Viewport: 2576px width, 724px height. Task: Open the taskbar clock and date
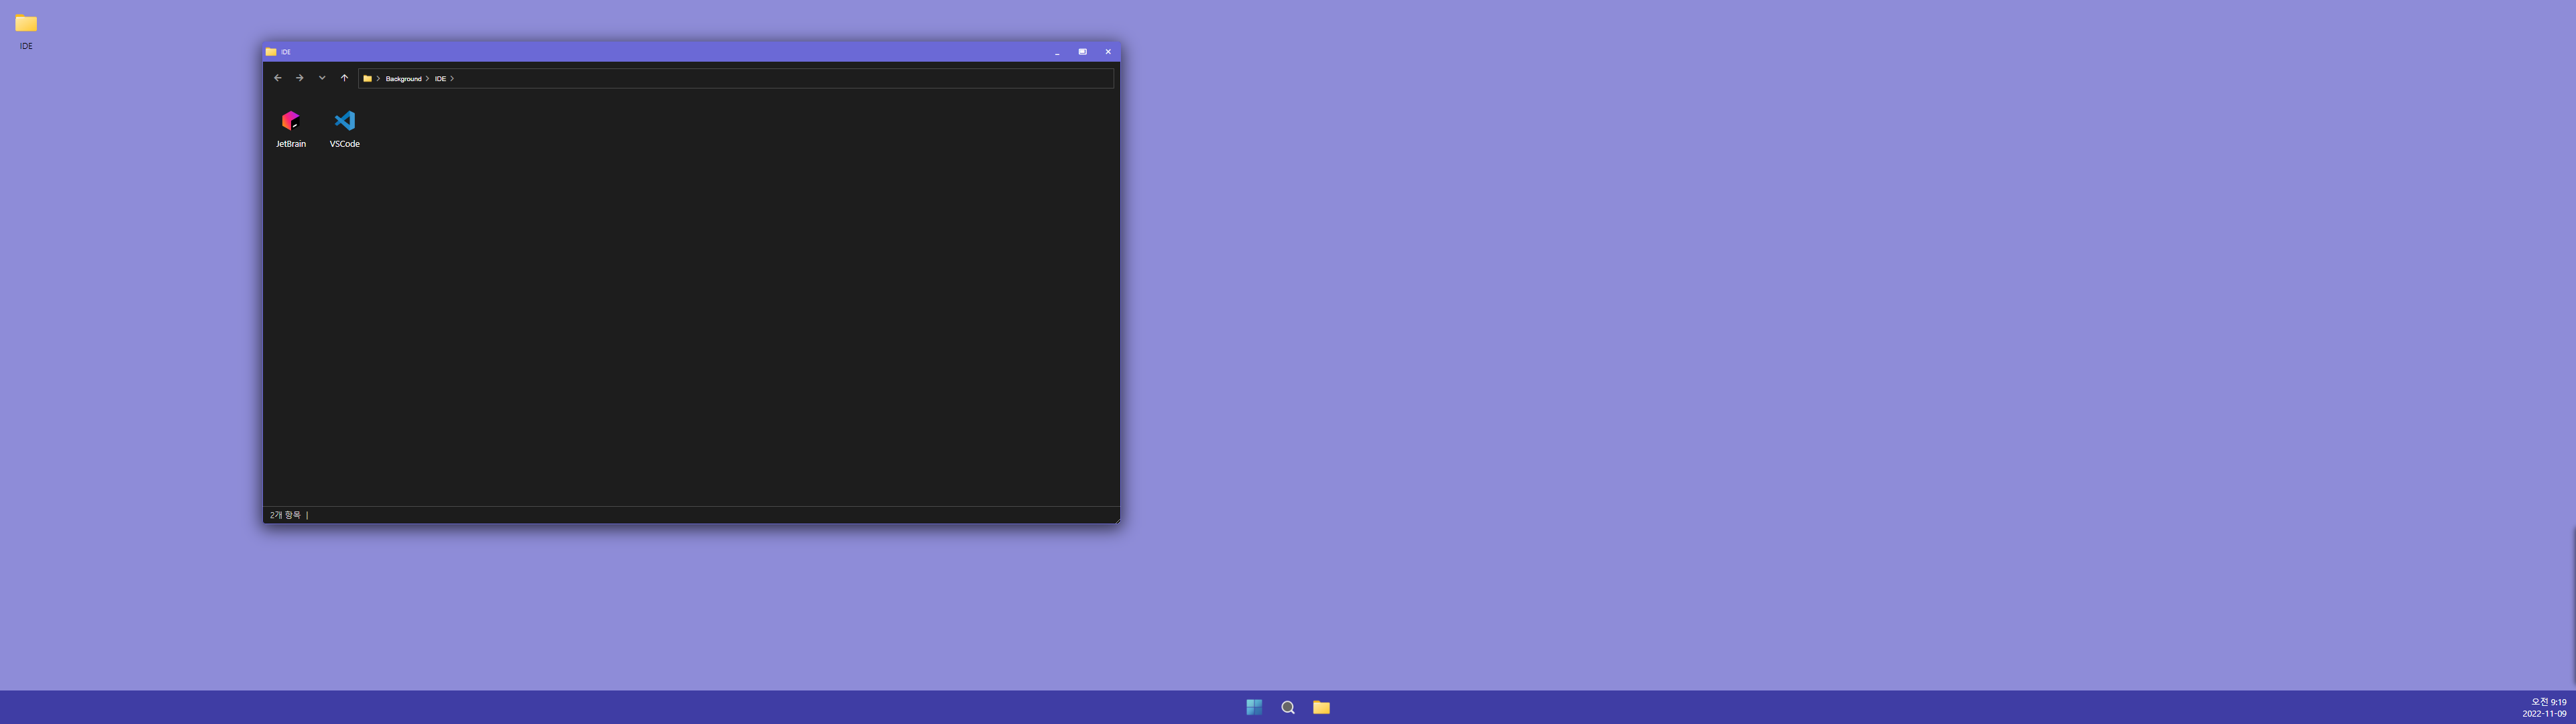pyautogui.click(x=2545, y=708)
